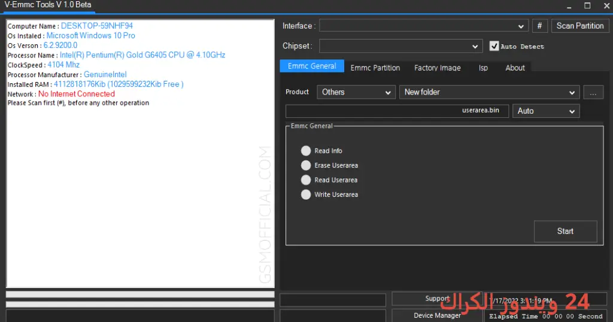This screenshot has width=613, height=322.
Task: Click the Elapsed Time status text
Action: click(546, 316)
